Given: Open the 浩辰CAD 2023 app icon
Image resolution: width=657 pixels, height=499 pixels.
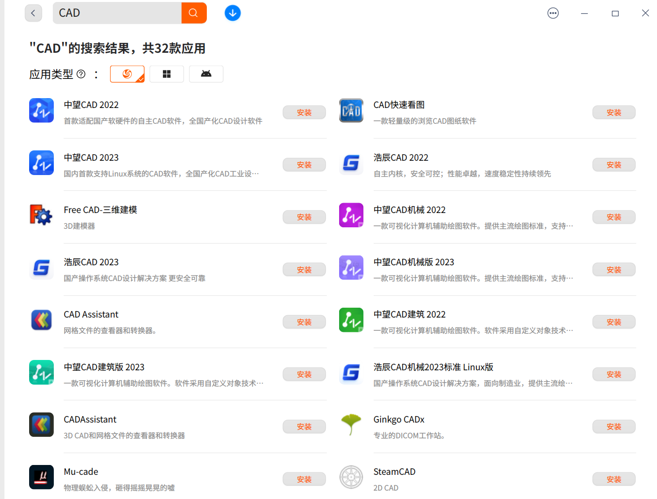Looking at the screenshot, I should 41,268.
